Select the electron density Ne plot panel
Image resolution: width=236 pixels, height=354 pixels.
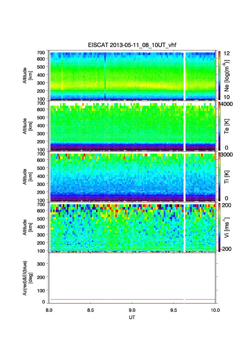[x=117, y=75]
